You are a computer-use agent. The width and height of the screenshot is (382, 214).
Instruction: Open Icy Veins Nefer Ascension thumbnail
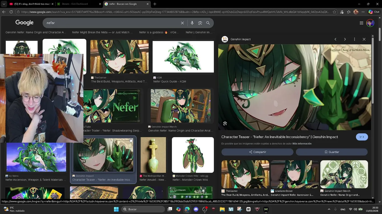point(36,157)
